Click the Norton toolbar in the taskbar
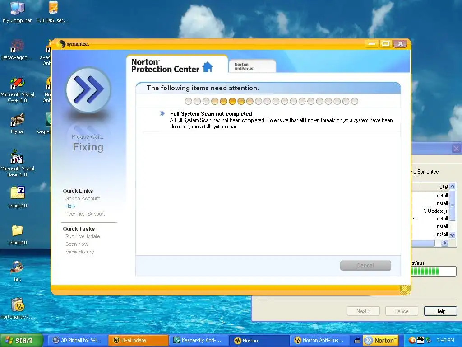The width and height of the screenshot is (462, 347). point(380,340)
